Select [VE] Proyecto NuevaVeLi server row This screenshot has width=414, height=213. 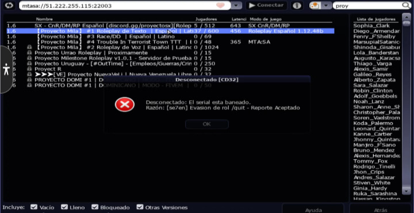pos(170,74)
